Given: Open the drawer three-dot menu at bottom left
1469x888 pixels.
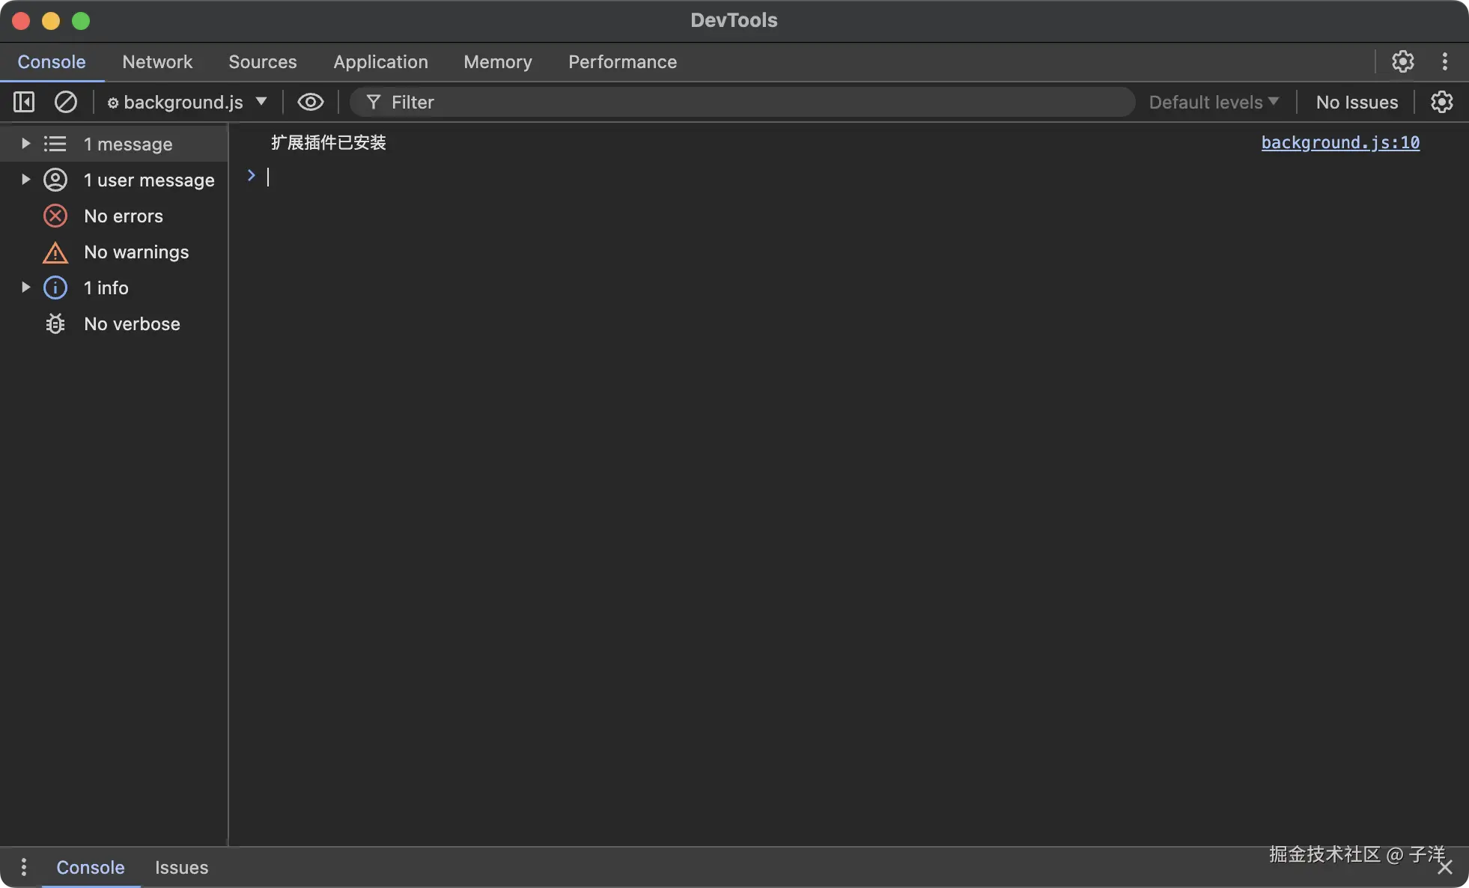Looking at the screenshot, I should [24, 867].
